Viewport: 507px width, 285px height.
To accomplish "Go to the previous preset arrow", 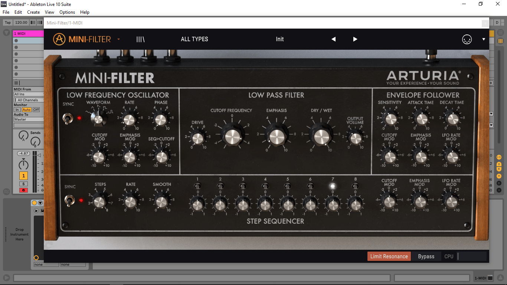I will 333,39.
